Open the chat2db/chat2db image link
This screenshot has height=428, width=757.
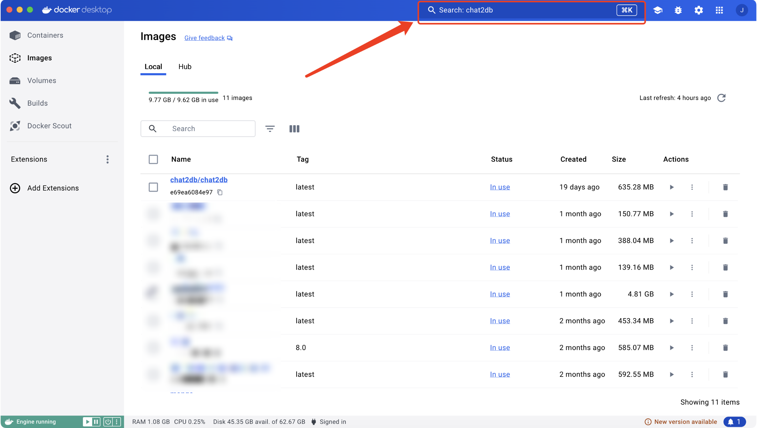[x=199, y=180]
